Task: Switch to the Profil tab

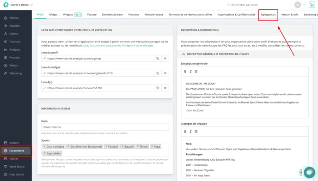Action: [x=40, y=15]
